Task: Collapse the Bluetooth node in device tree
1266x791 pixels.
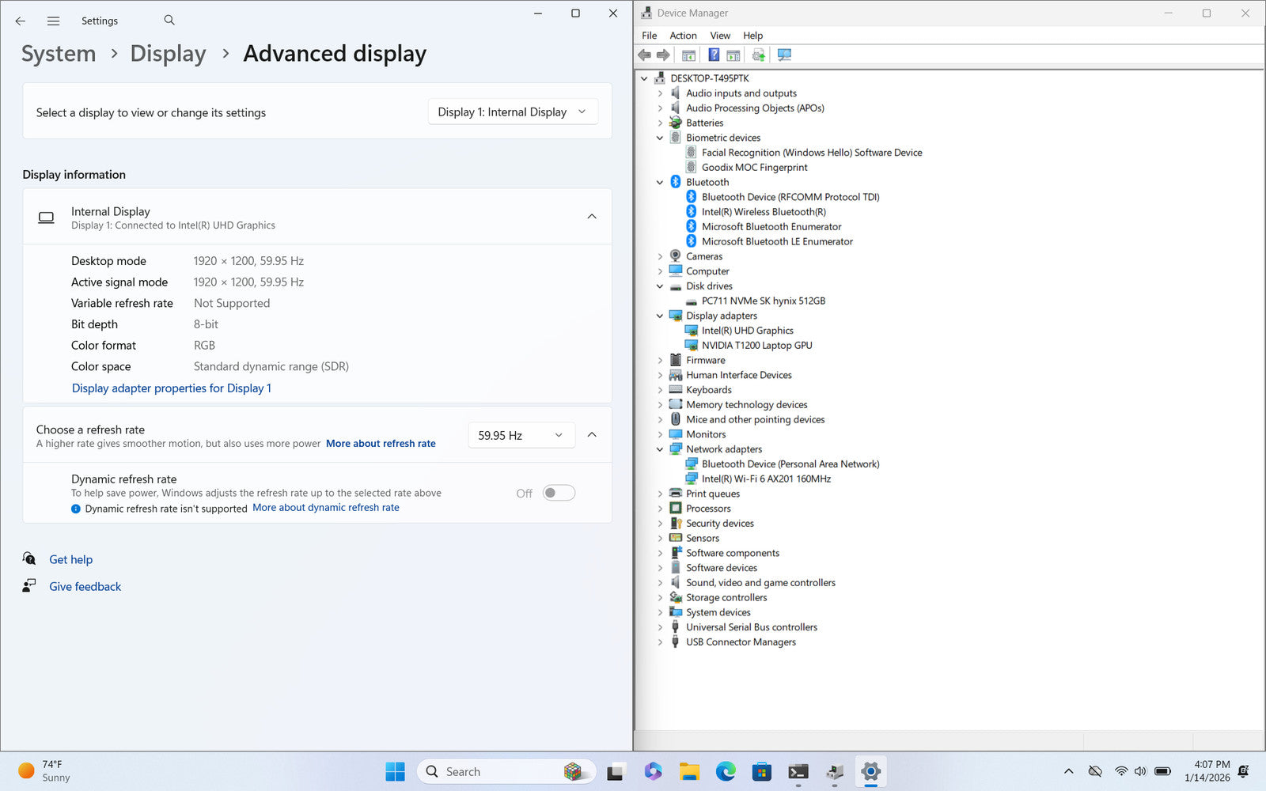Action: [x=660, y=183]
